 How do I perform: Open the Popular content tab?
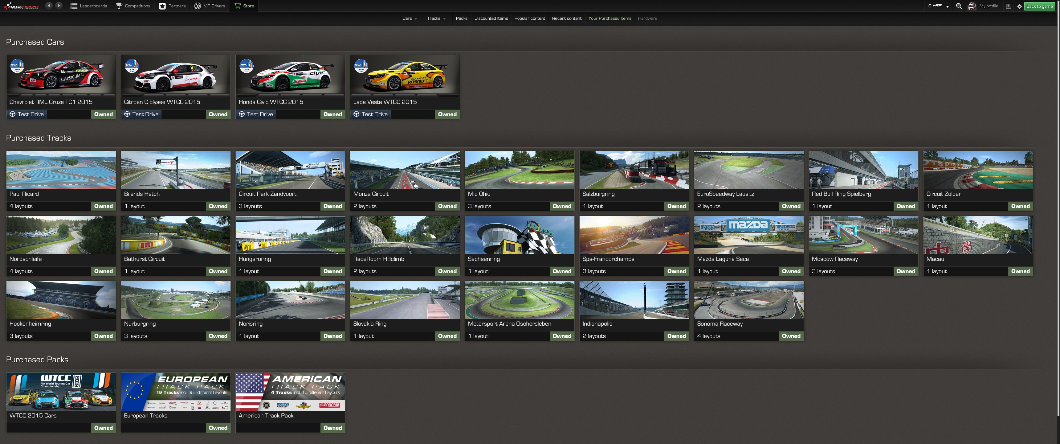point(530,18)
